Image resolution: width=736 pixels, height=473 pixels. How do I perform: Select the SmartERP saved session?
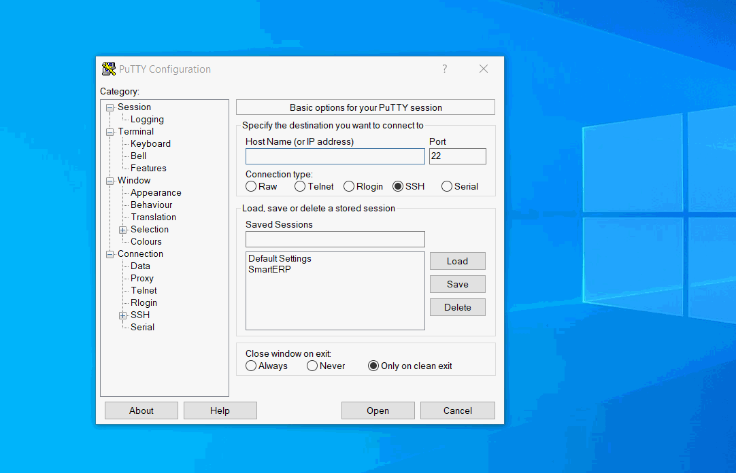[x=269, y=270]
